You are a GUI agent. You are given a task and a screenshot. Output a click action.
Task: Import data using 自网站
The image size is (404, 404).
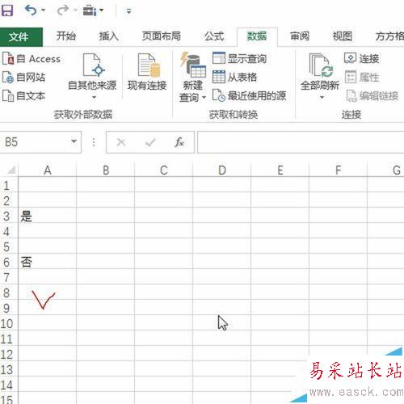23,78
